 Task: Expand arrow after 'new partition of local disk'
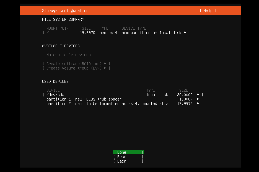(x=185, y=33)
